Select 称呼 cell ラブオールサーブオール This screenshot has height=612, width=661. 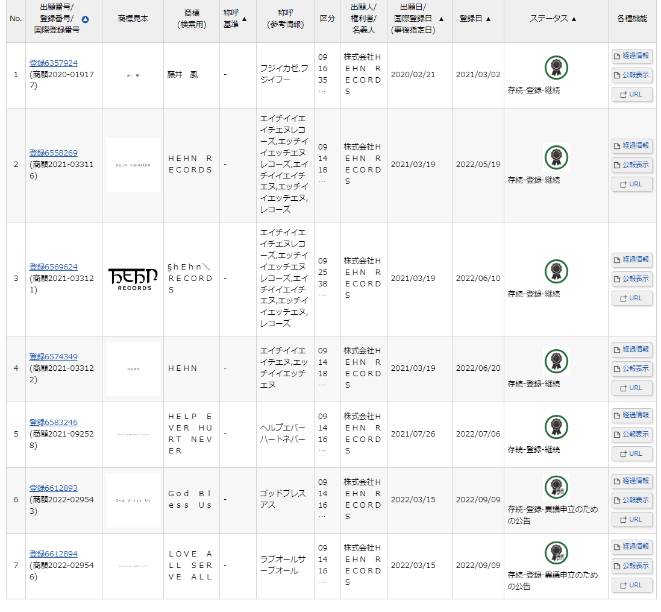coord(286,566)
